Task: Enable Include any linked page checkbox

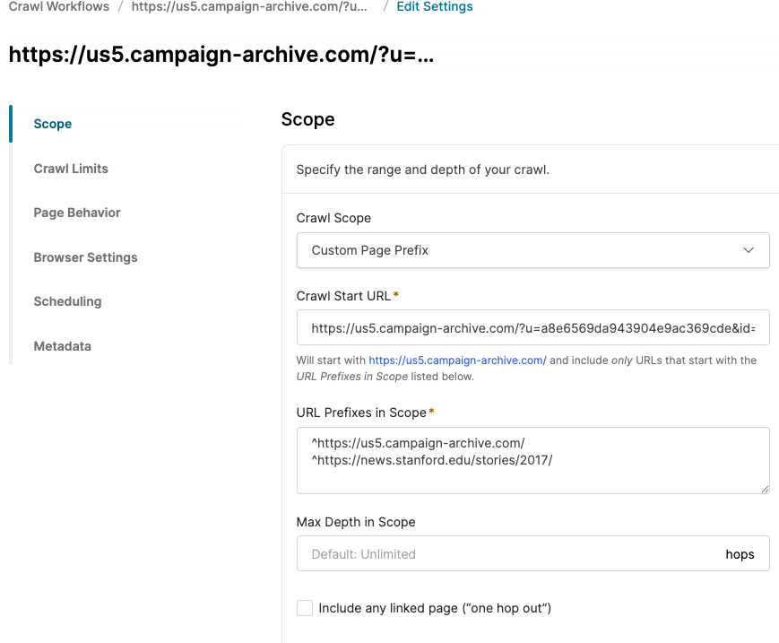Action: pyautogui.click(x=305, y=608)
